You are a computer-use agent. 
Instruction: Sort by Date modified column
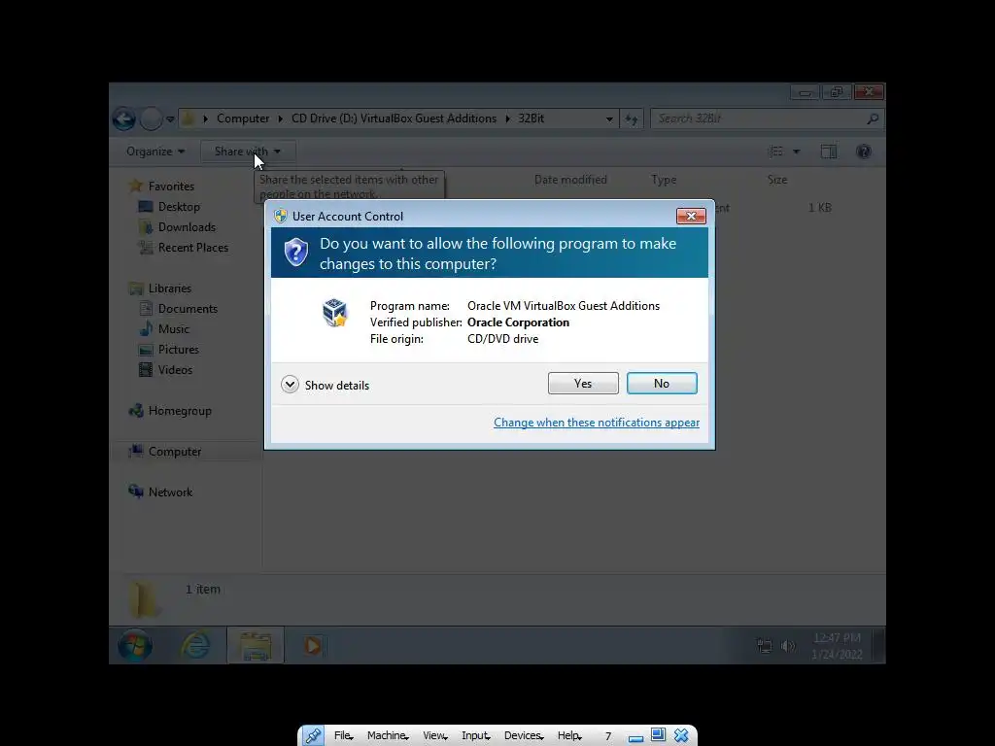point(570,180)
